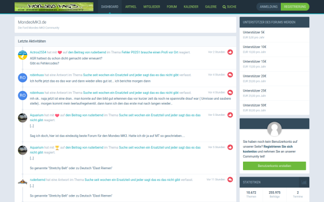Open the ruderbernd username link in the last entry

(x=38, y=180)
